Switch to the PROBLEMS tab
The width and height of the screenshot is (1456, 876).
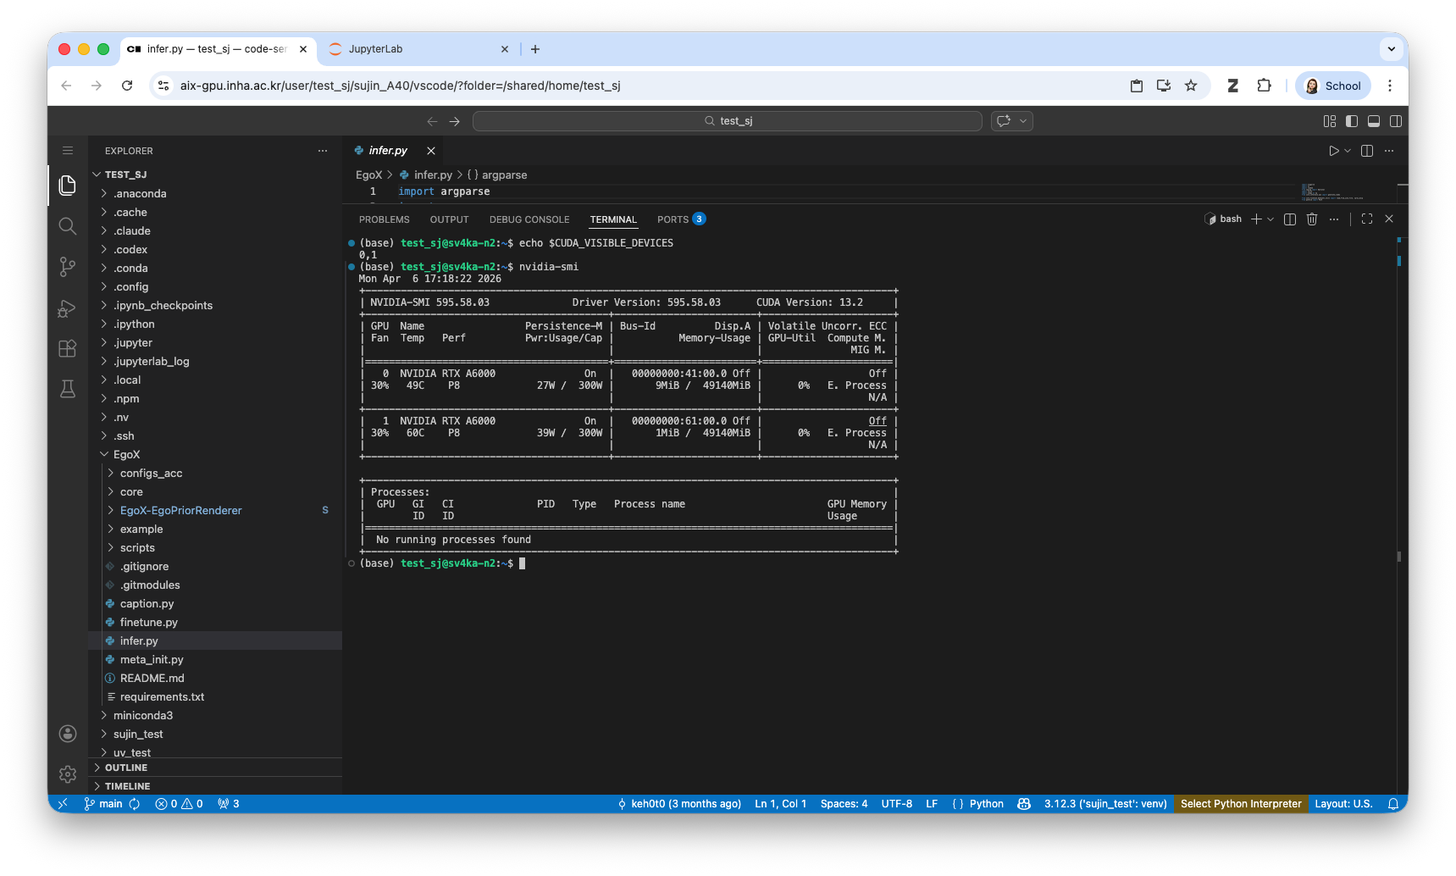(x=385, y=219)
